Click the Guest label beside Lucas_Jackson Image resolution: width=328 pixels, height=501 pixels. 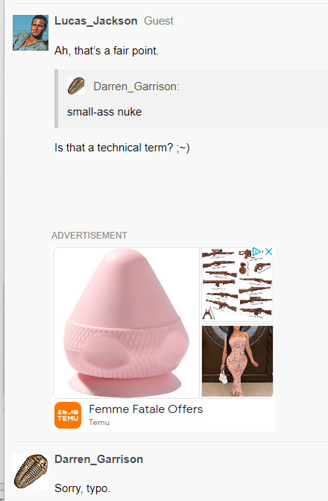pos(159,21)
